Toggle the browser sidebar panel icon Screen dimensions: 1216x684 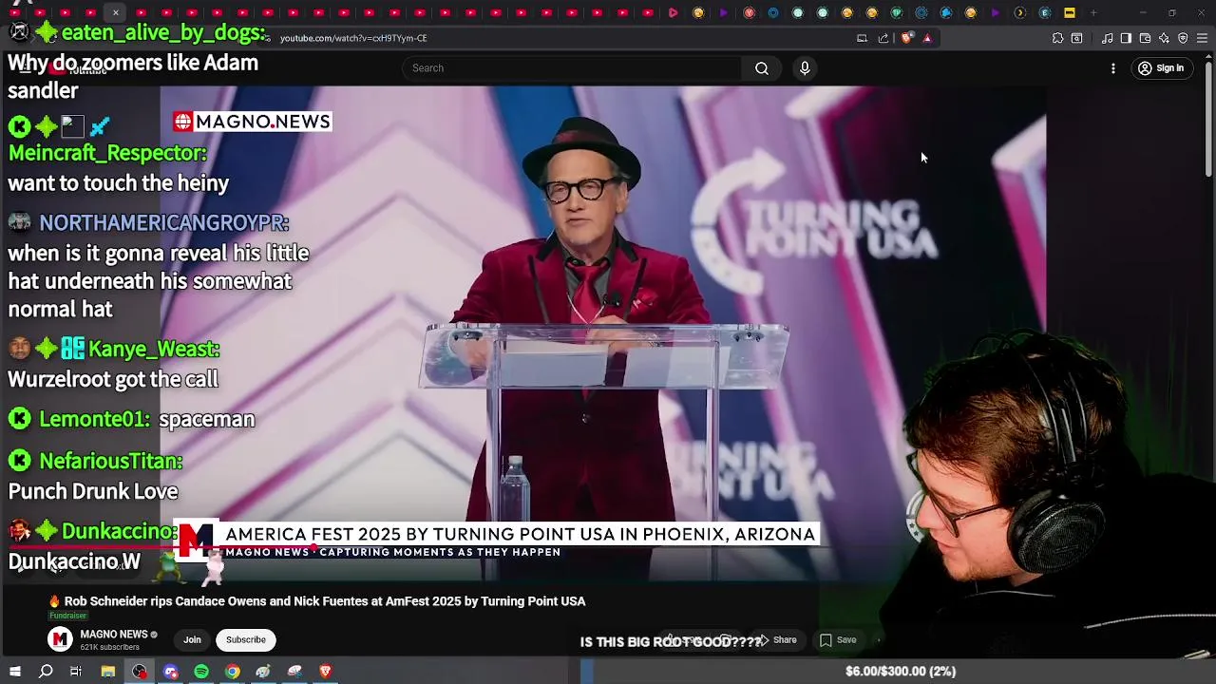pyautogui.click(x=1126, y=38)
